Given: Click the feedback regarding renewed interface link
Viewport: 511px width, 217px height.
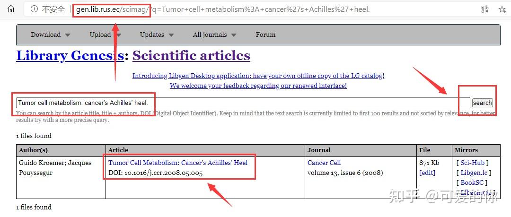Looking at the screenshot, I should click(x=258, y=86).
